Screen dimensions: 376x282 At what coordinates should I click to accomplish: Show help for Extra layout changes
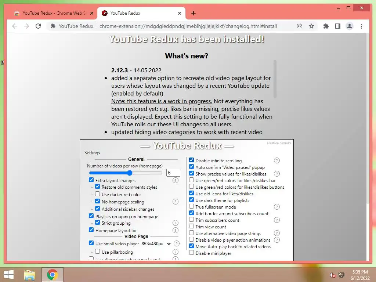(x=175, y=180)
